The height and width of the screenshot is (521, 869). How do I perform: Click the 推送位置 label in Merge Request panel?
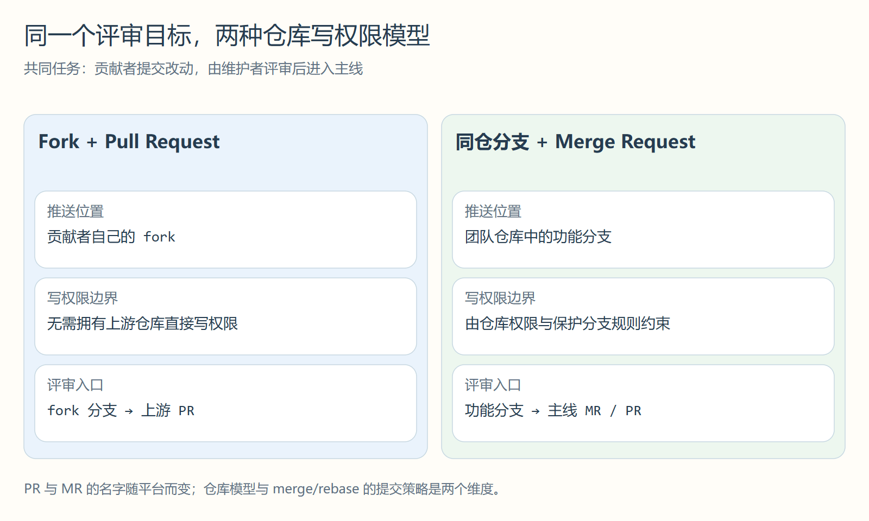click(x=493, y=211)
